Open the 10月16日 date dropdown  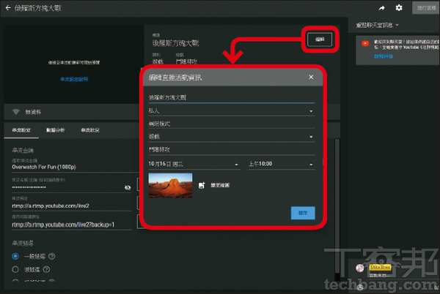pyautogui.click(x=236, y=165)
